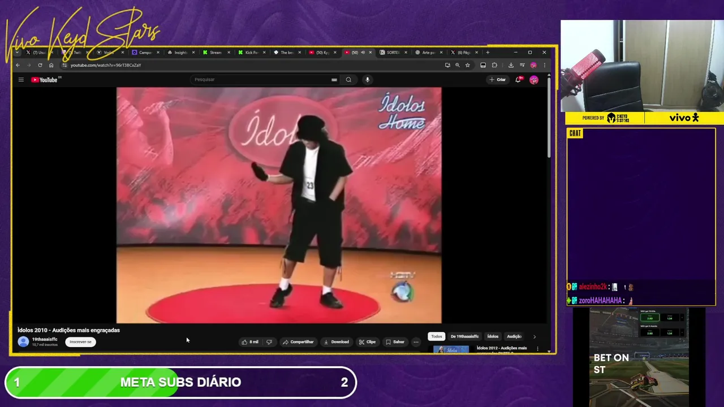Open the tab search dropdown arrow
This screenshot has width=724, height=407.
[18, 53]
